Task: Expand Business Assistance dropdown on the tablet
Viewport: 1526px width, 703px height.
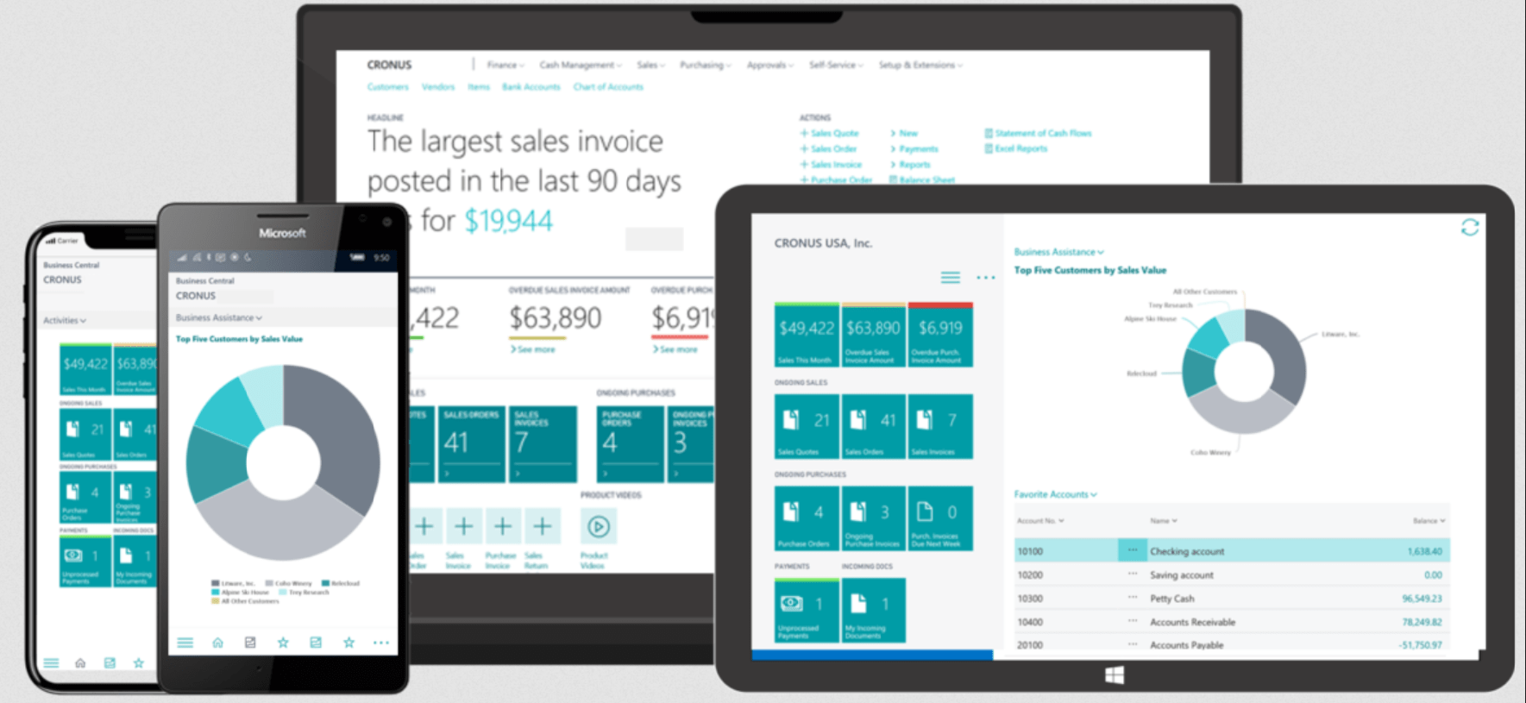Action: pyautogui.click(x=1058, y=252)
